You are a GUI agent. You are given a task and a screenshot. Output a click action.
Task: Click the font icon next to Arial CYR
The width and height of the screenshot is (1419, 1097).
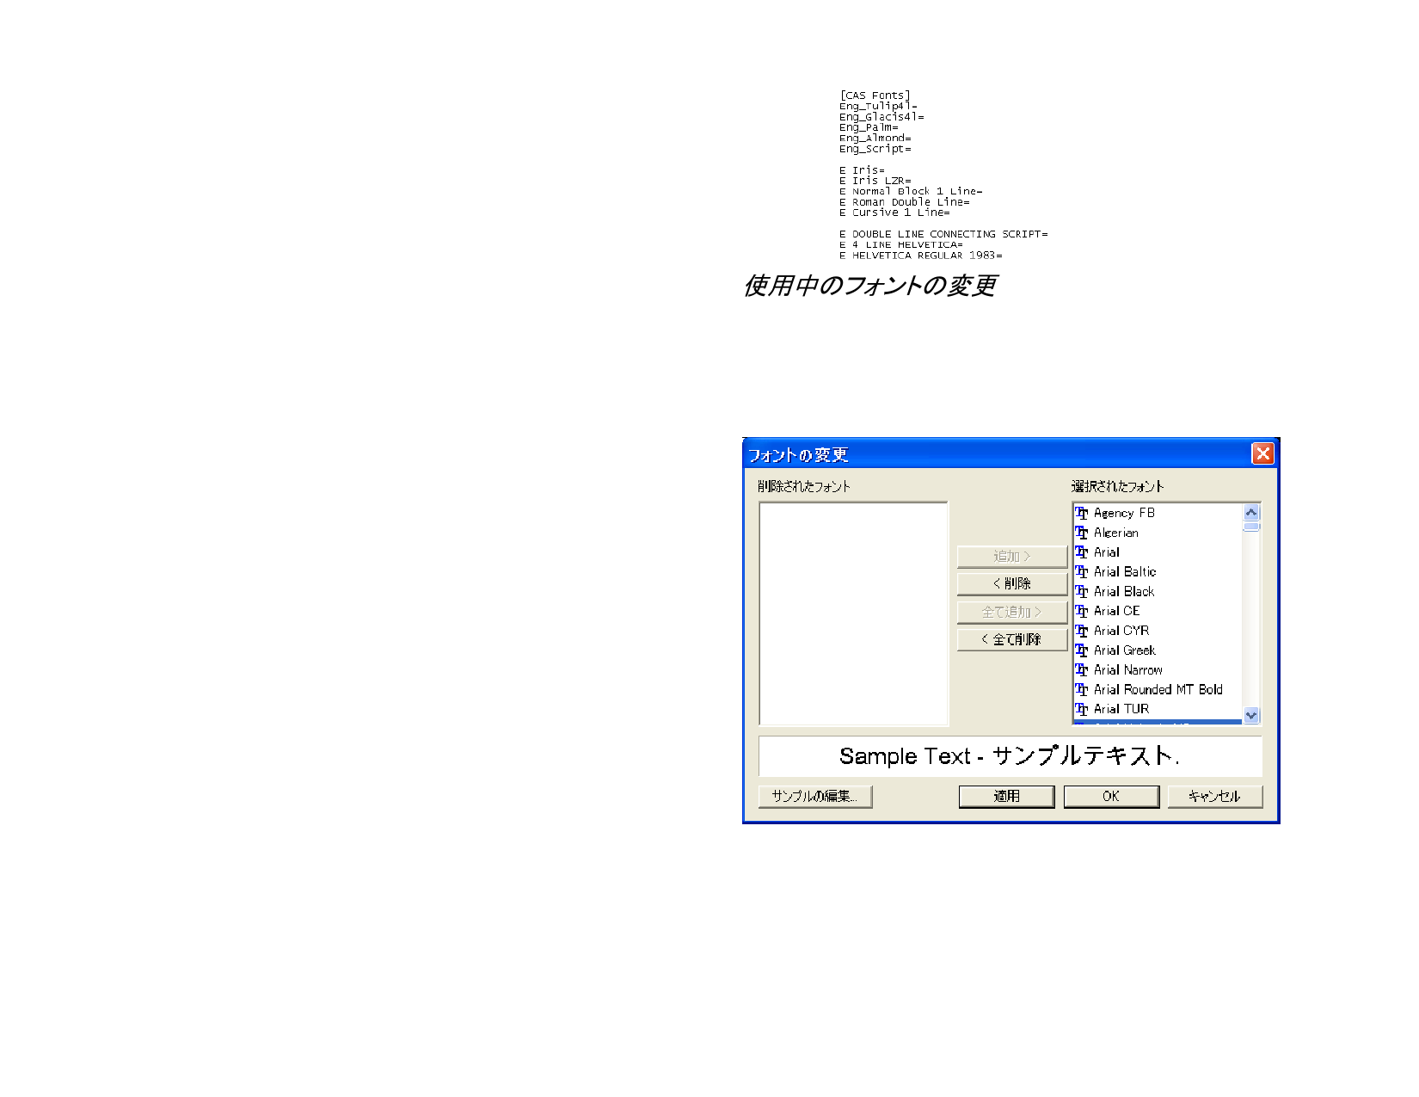coord(1082,632)
